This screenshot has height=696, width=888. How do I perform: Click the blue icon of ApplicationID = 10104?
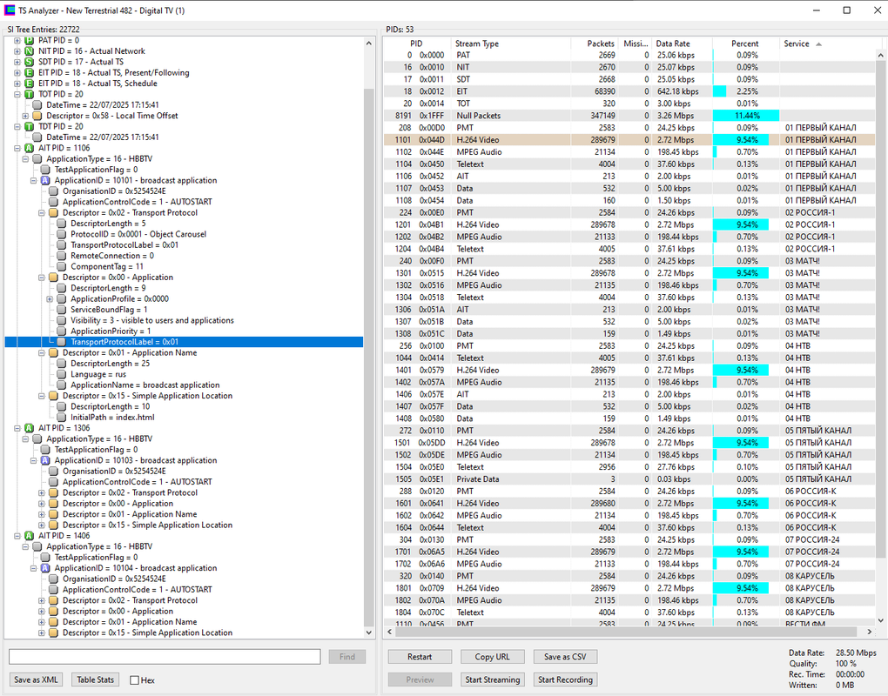(45, 568)
